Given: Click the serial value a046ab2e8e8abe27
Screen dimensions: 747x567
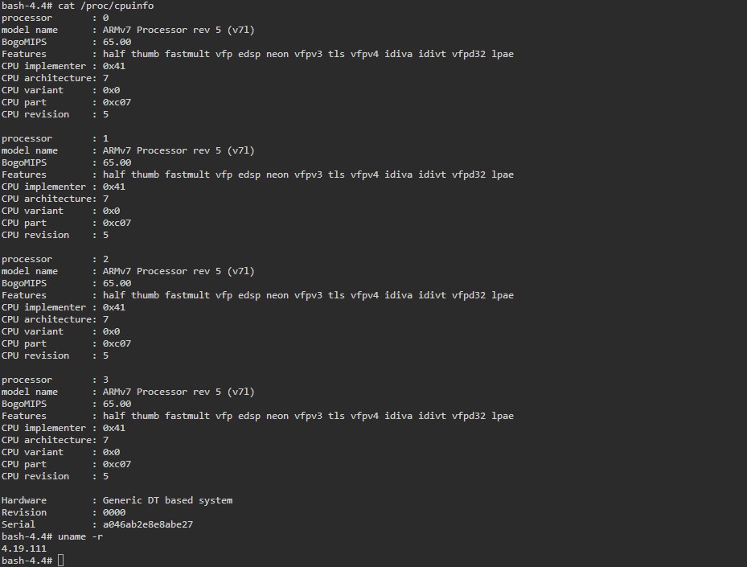Looking at the screenshot, I should click(x=148, y=524).
